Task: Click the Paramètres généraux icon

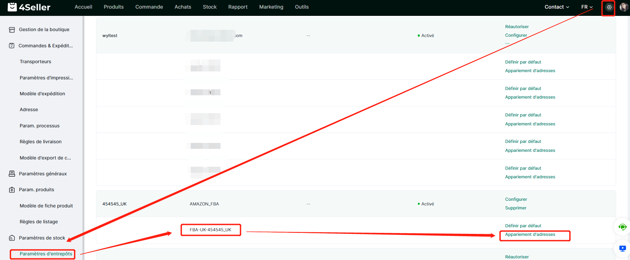Action: coord(12,174)
